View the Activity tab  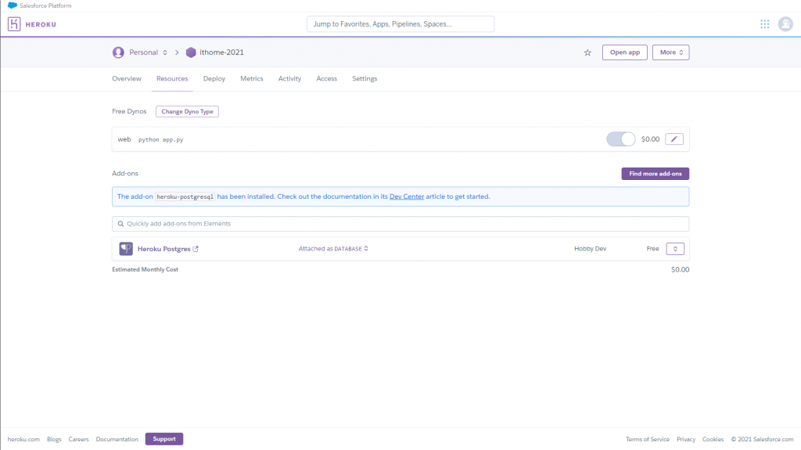[x=289, y=79]
